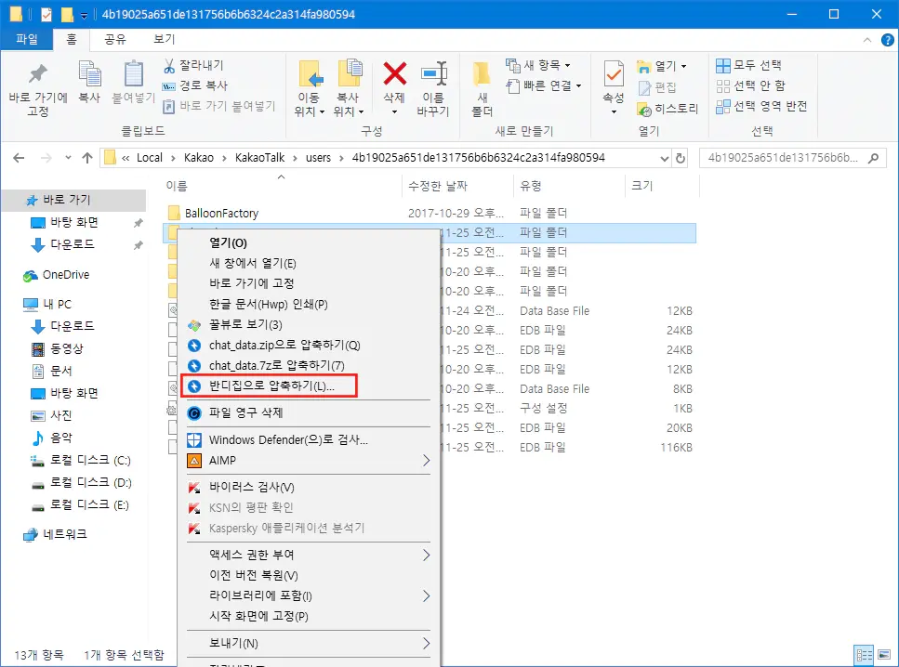Select the 홈 ribbon tab
This screenshot has height=667, width=899.
click(x=71, y=39)
